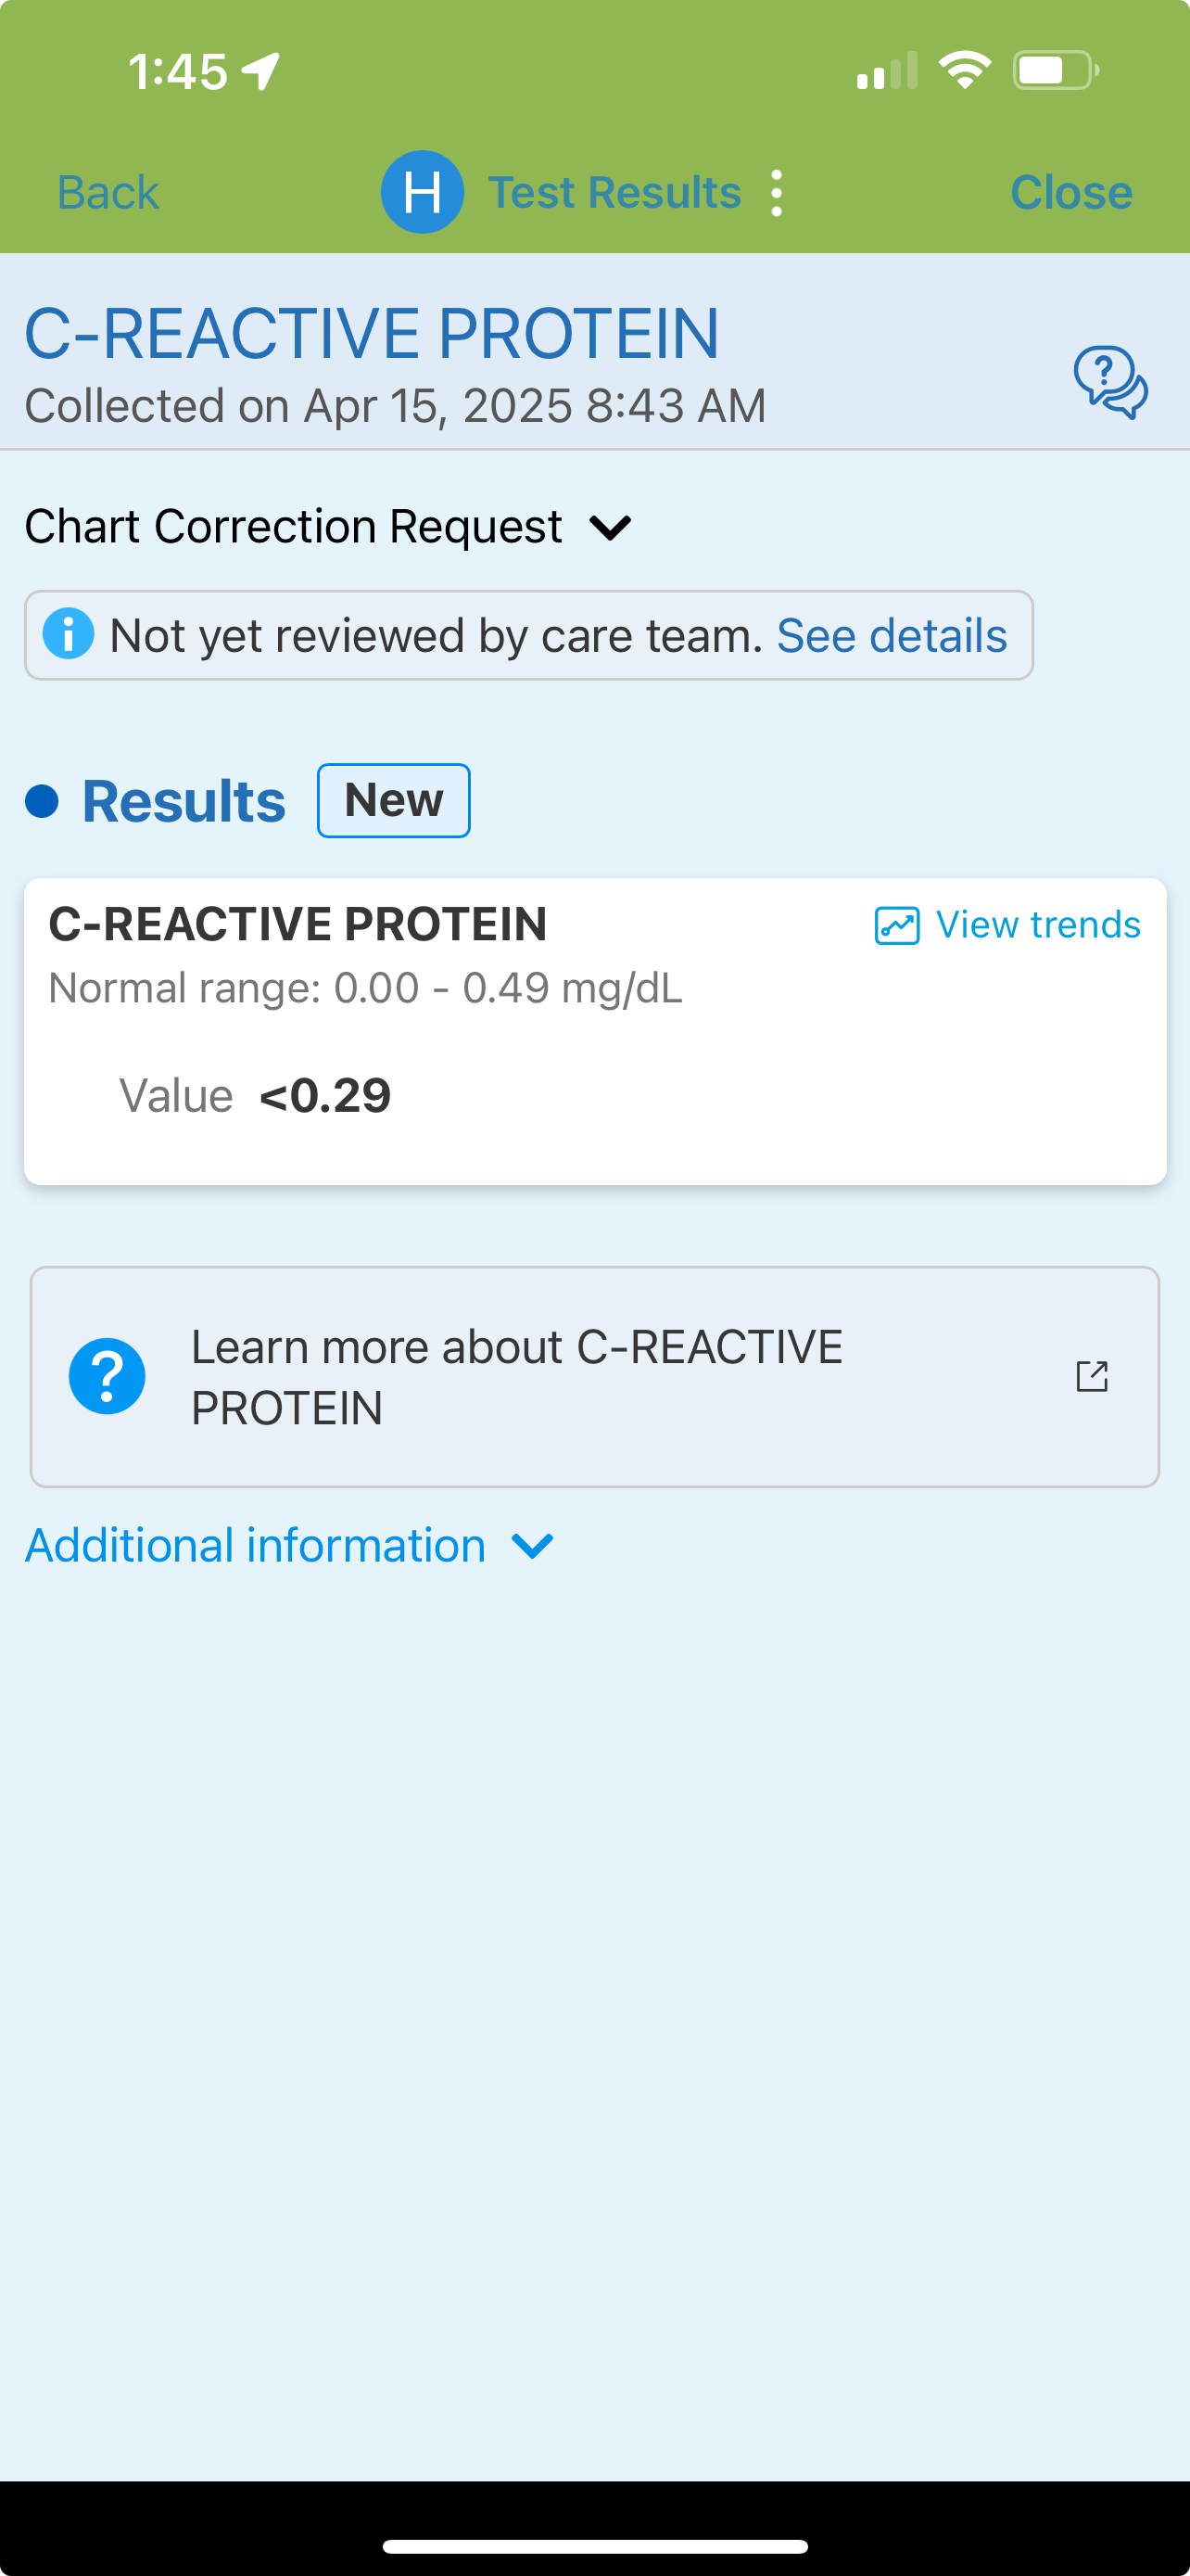This screenshot has height=2576, width=1190.
Task: Expand the Chart Correction Request dropdown
Action: click(293, 527)
